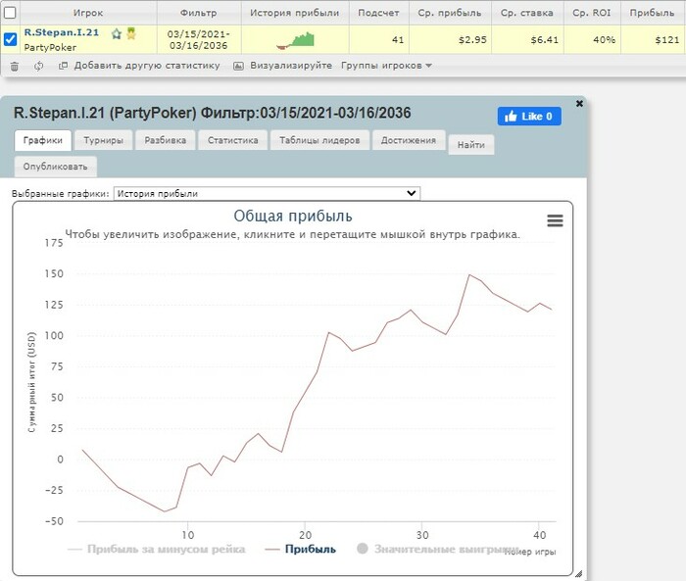Click the copy icon beside Добавить другую статистику

63,66
